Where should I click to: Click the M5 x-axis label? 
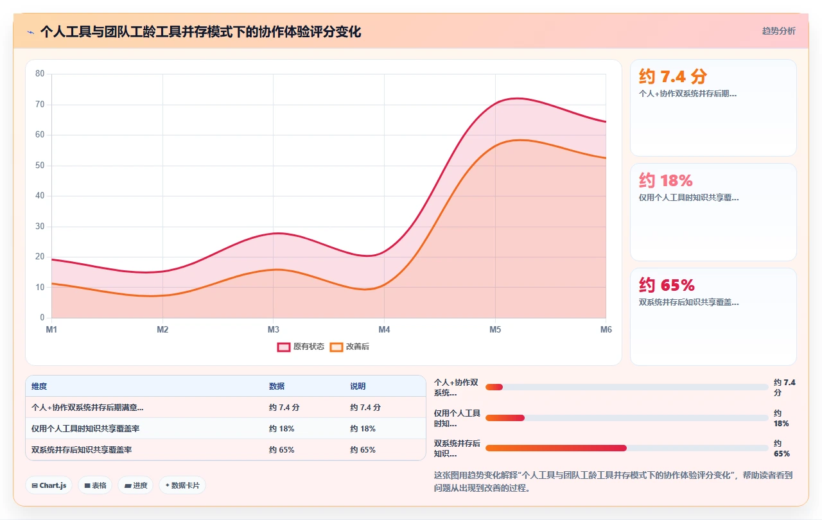[495, 329]
